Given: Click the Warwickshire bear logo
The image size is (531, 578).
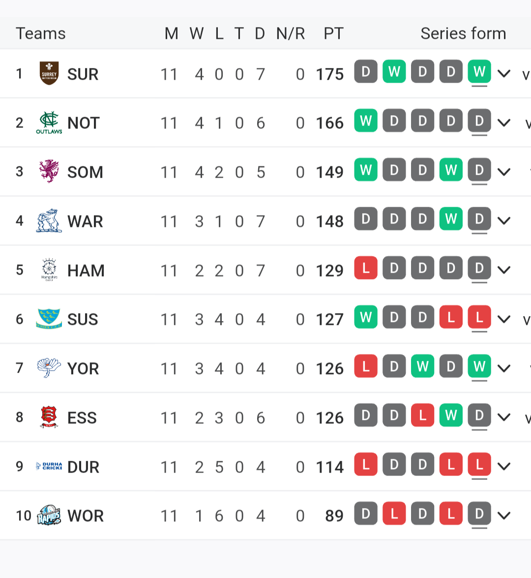Looking at the screenshot, I should (49, 221).
